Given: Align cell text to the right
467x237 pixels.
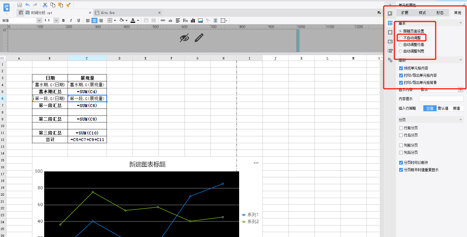Looking at the screenshot, I should point(101,20).
